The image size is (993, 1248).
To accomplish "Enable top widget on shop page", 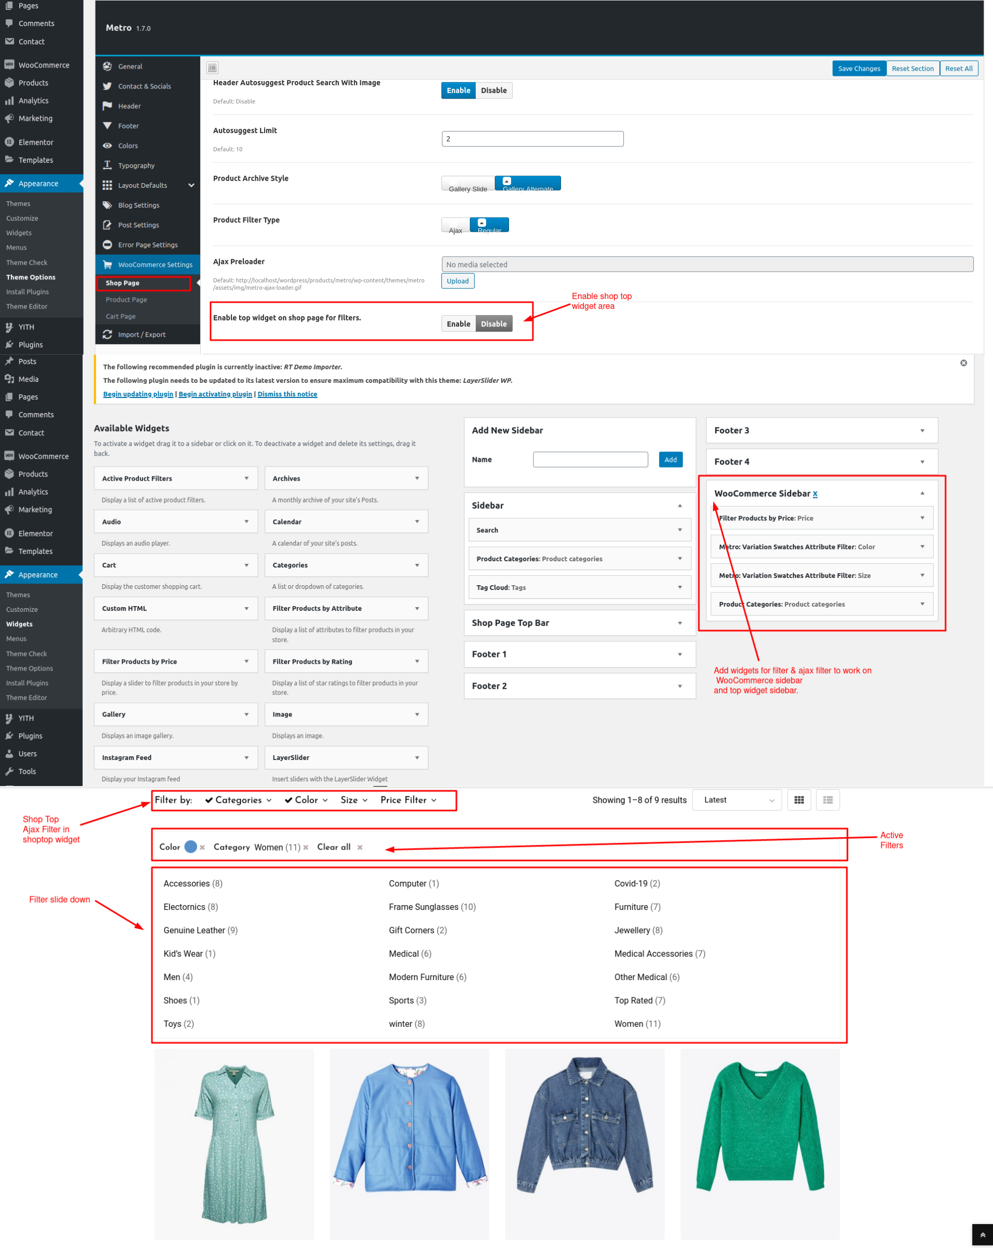I will (x=458, y=324).
